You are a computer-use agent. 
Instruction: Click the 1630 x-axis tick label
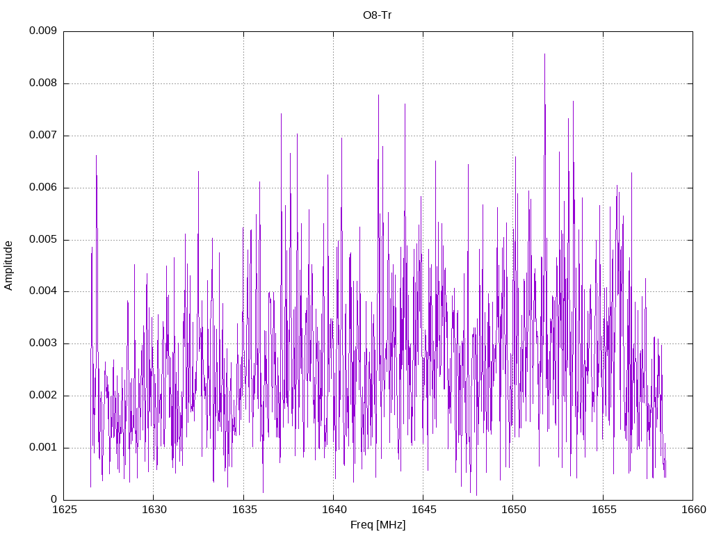(x=154, y=510)
